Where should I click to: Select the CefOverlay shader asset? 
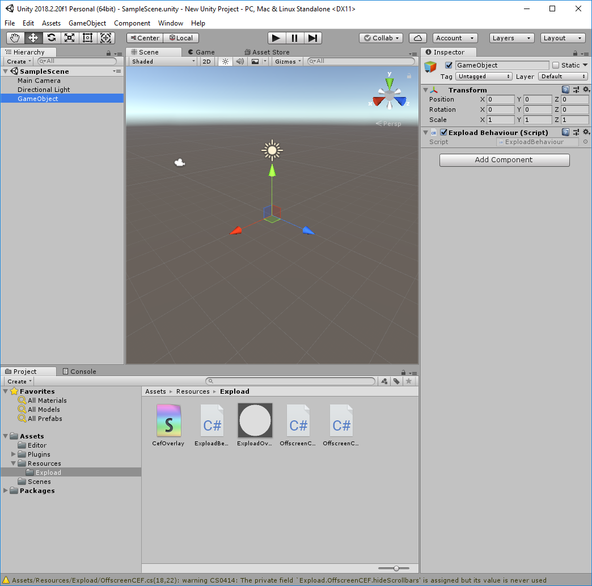(x=168, y=425)
